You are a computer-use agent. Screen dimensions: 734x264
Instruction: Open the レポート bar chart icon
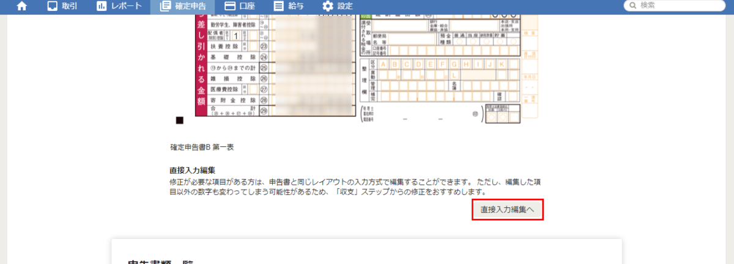pyautogui.click(x=102, y=7)
